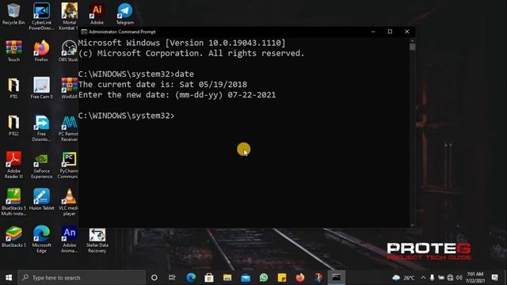Select the Microsoft Edge desktop shortcut
Viewport: 507px width, 285px height.
coord(41,239)
